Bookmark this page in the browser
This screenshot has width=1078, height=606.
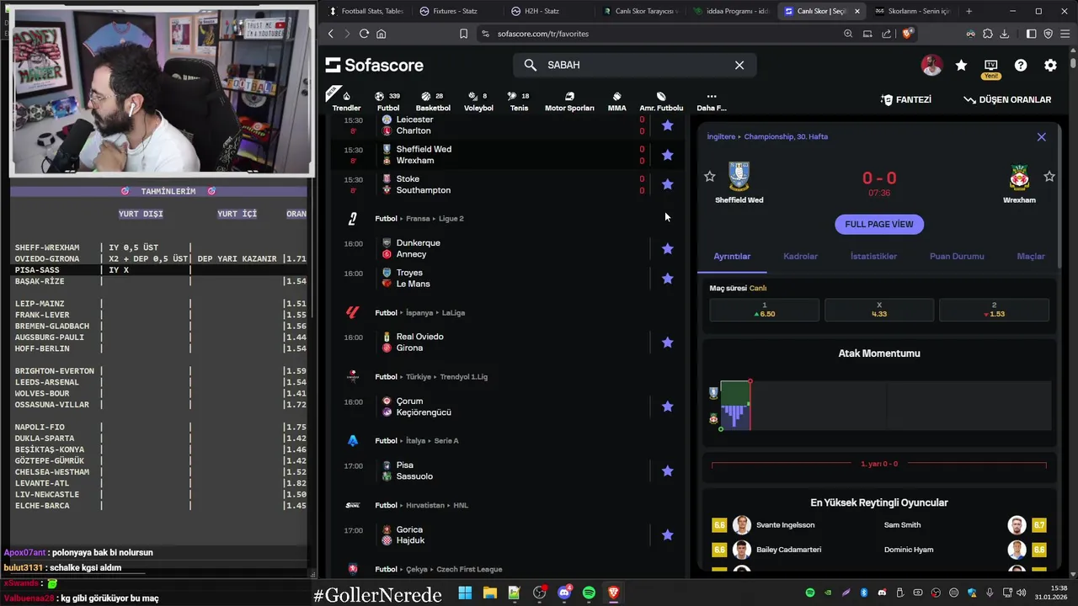(463, 34)
